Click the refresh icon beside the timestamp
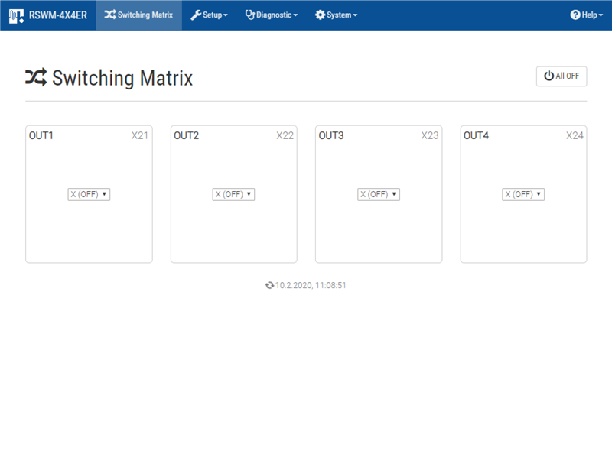The height and width of the screenshot is (457, 612). 269,285
